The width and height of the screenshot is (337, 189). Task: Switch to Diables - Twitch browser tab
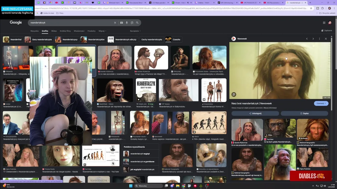(205, 3)
